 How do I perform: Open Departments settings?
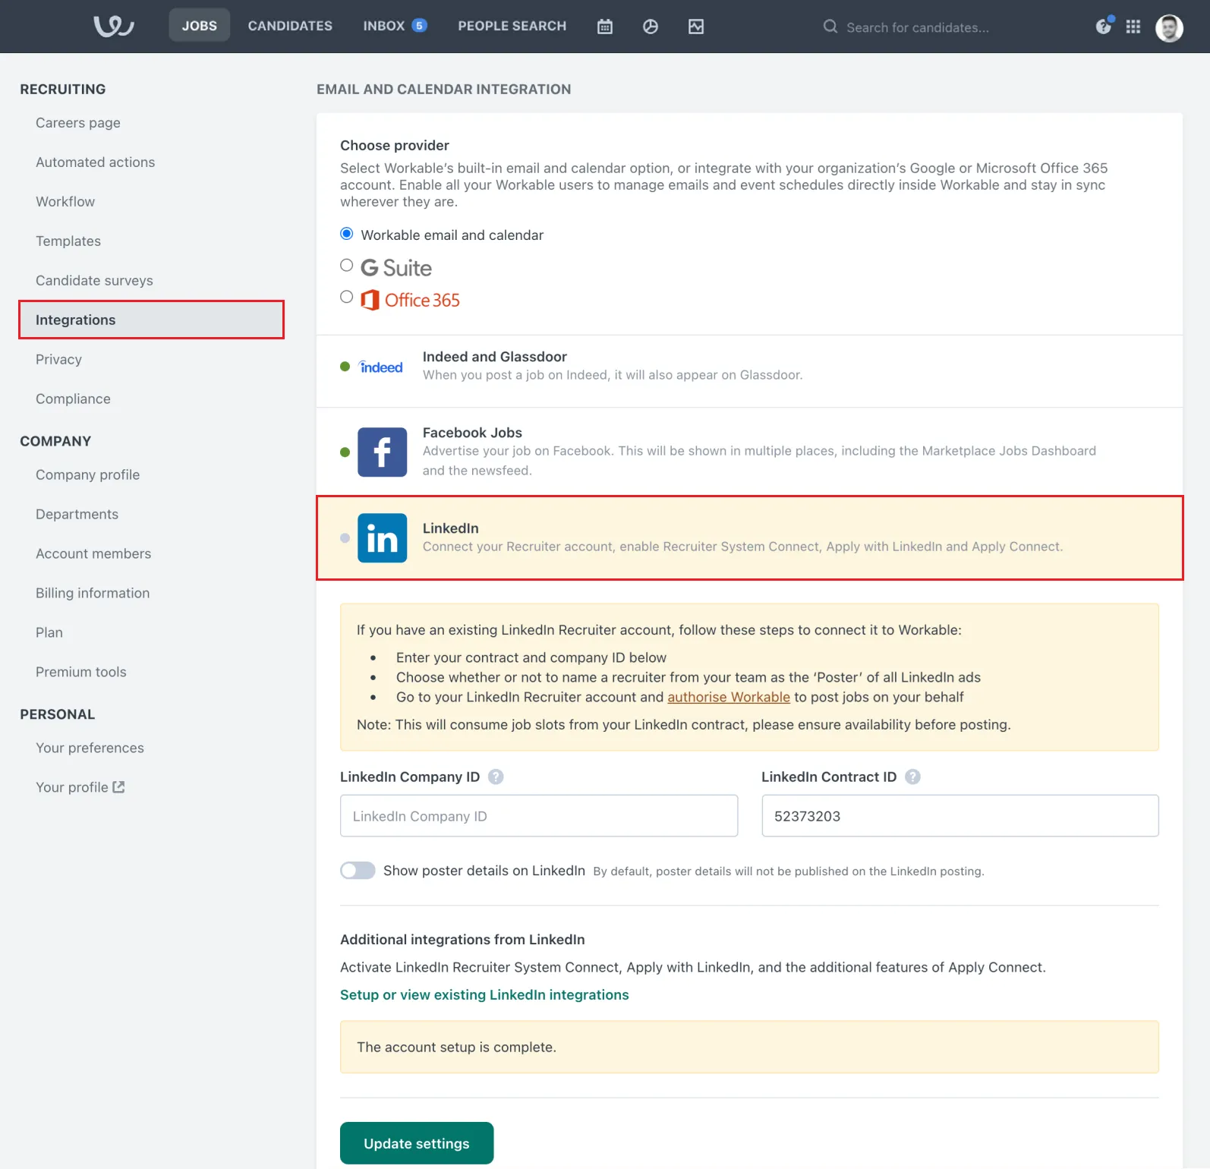pyautogui.click(x=77, y=515)
